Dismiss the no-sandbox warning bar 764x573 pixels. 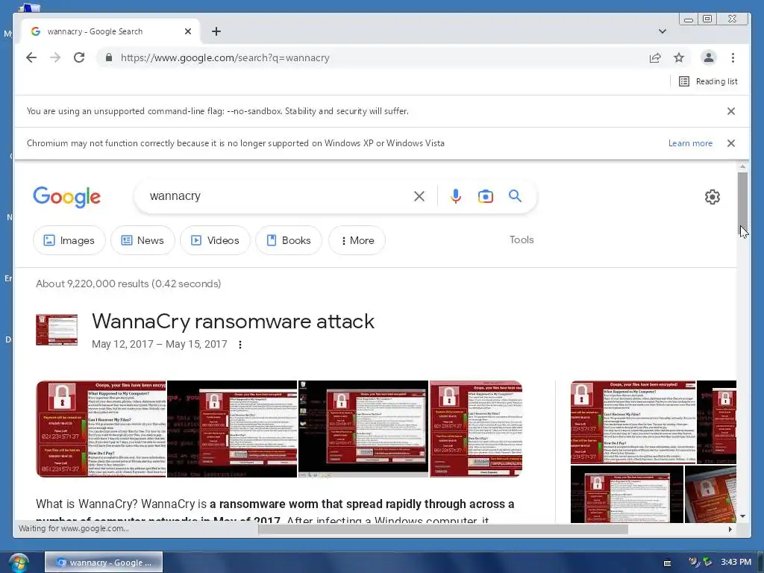[x=731, y=111]
